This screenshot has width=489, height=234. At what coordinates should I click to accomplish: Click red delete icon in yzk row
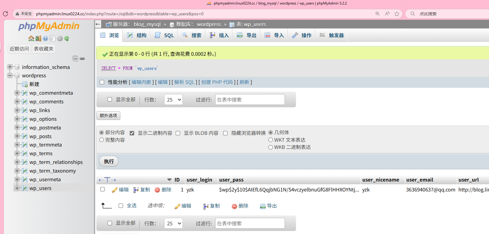(157, 190)
